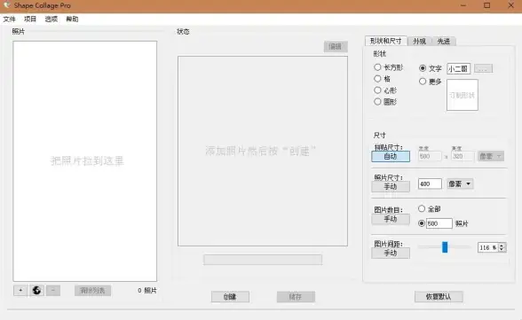522x320 pixels.
Task: Select the 心形 heart shape option
Action: coord(377,90)
